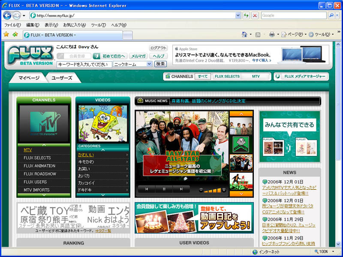Click the previous track player button
This screenshot has width=343, height=257.
point(147,189)
